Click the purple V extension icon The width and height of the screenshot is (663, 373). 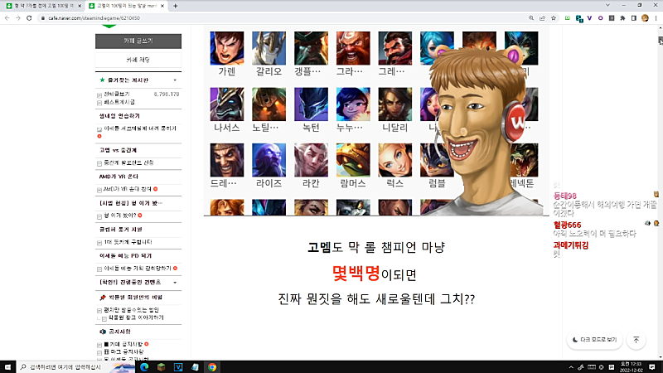pyautogui.click(x=589, y=18)
